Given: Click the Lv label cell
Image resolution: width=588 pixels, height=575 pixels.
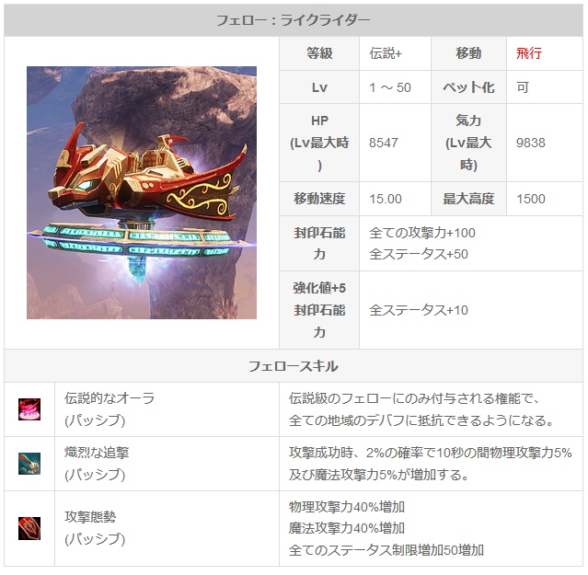Looking at the screenshot, I should tap(319, 87).
